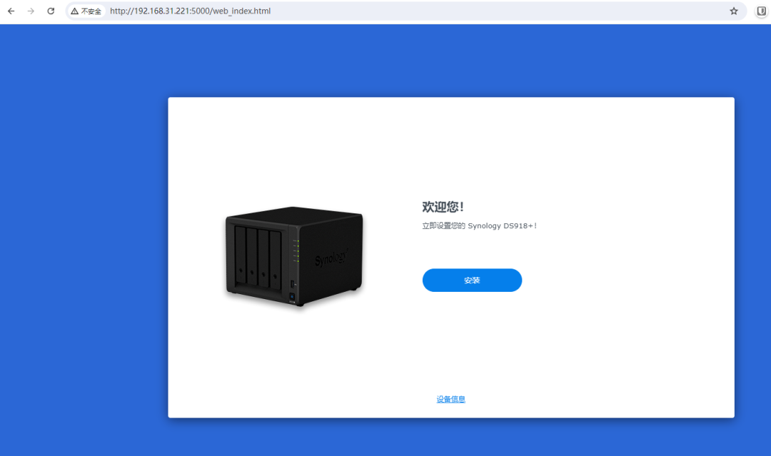
Task: Click the address bar URL text
Action: [190, 11]
